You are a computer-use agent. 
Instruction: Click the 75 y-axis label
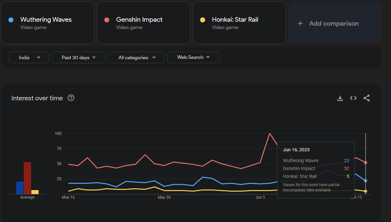(59, 149)
